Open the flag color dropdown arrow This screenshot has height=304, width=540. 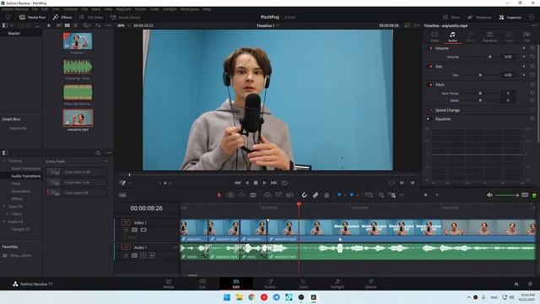pos(345,195)
